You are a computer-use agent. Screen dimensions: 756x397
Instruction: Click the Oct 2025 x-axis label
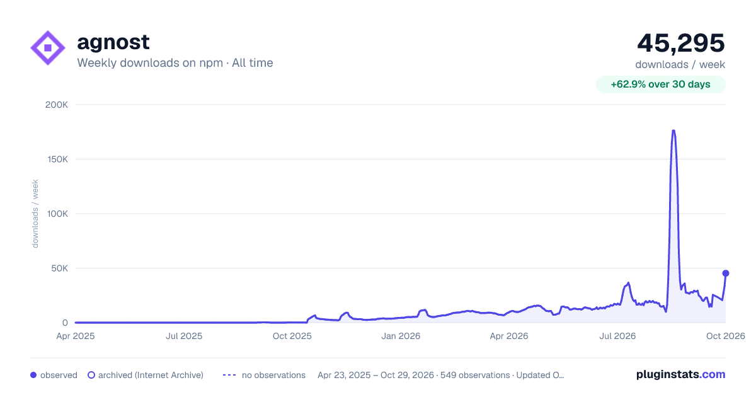(292, 336)
